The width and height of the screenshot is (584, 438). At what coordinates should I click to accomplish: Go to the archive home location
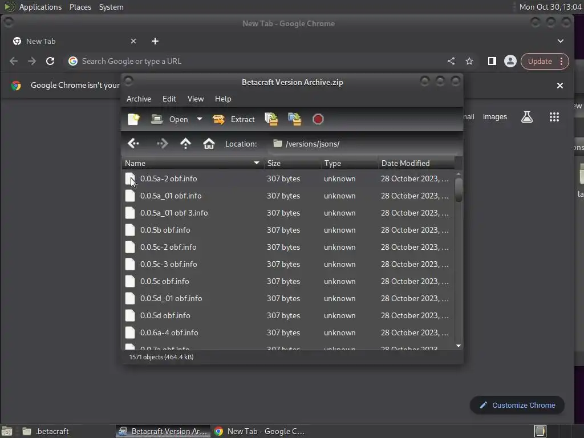click(209, 144)
